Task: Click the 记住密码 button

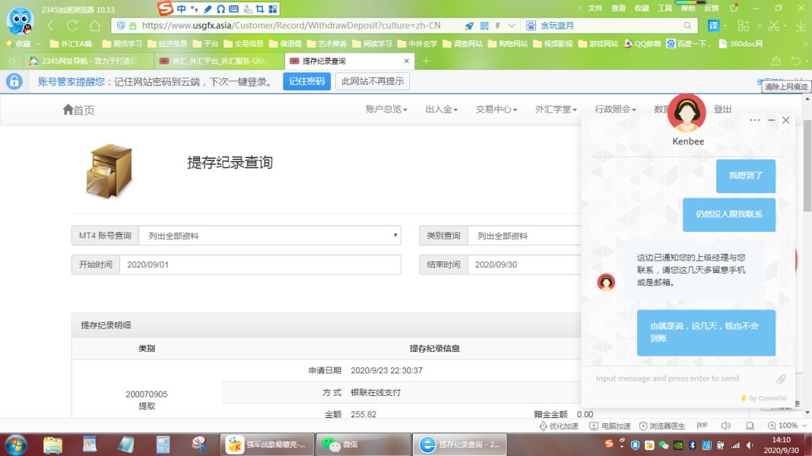Action: [306, 81]
